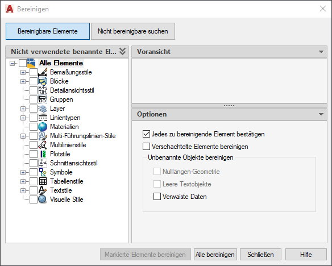Viewport: 332px width, 266px height.
Task: Enable Verschachtelte Elemente bereinigen checkbox
Action: (146, 147)
